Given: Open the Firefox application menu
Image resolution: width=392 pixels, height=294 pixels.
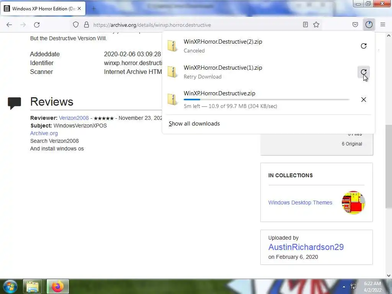Looking at the screenshot, I should point(383,24).
